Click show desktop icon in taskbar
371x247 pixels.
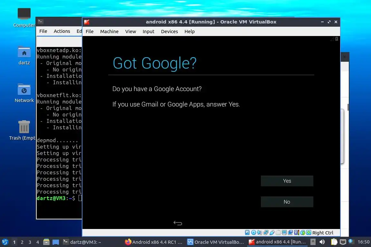(x=56, y=242)
